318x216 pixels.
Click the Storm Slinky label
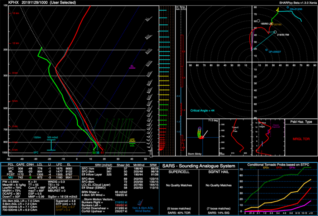click(x=195, y=154)
